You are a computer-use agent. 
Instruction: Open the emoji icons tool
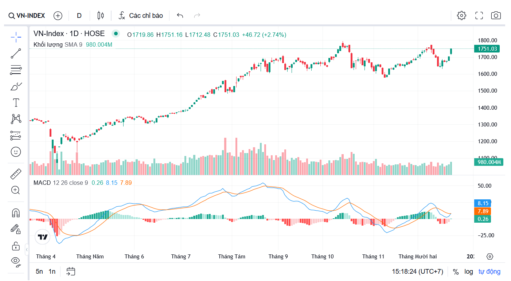[16, 152]
